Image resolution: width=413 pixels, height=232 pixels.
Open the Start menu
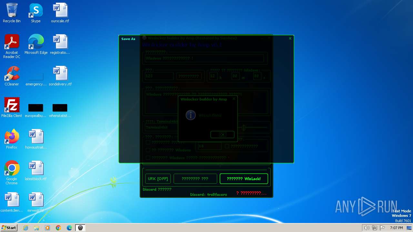[9, 228]
